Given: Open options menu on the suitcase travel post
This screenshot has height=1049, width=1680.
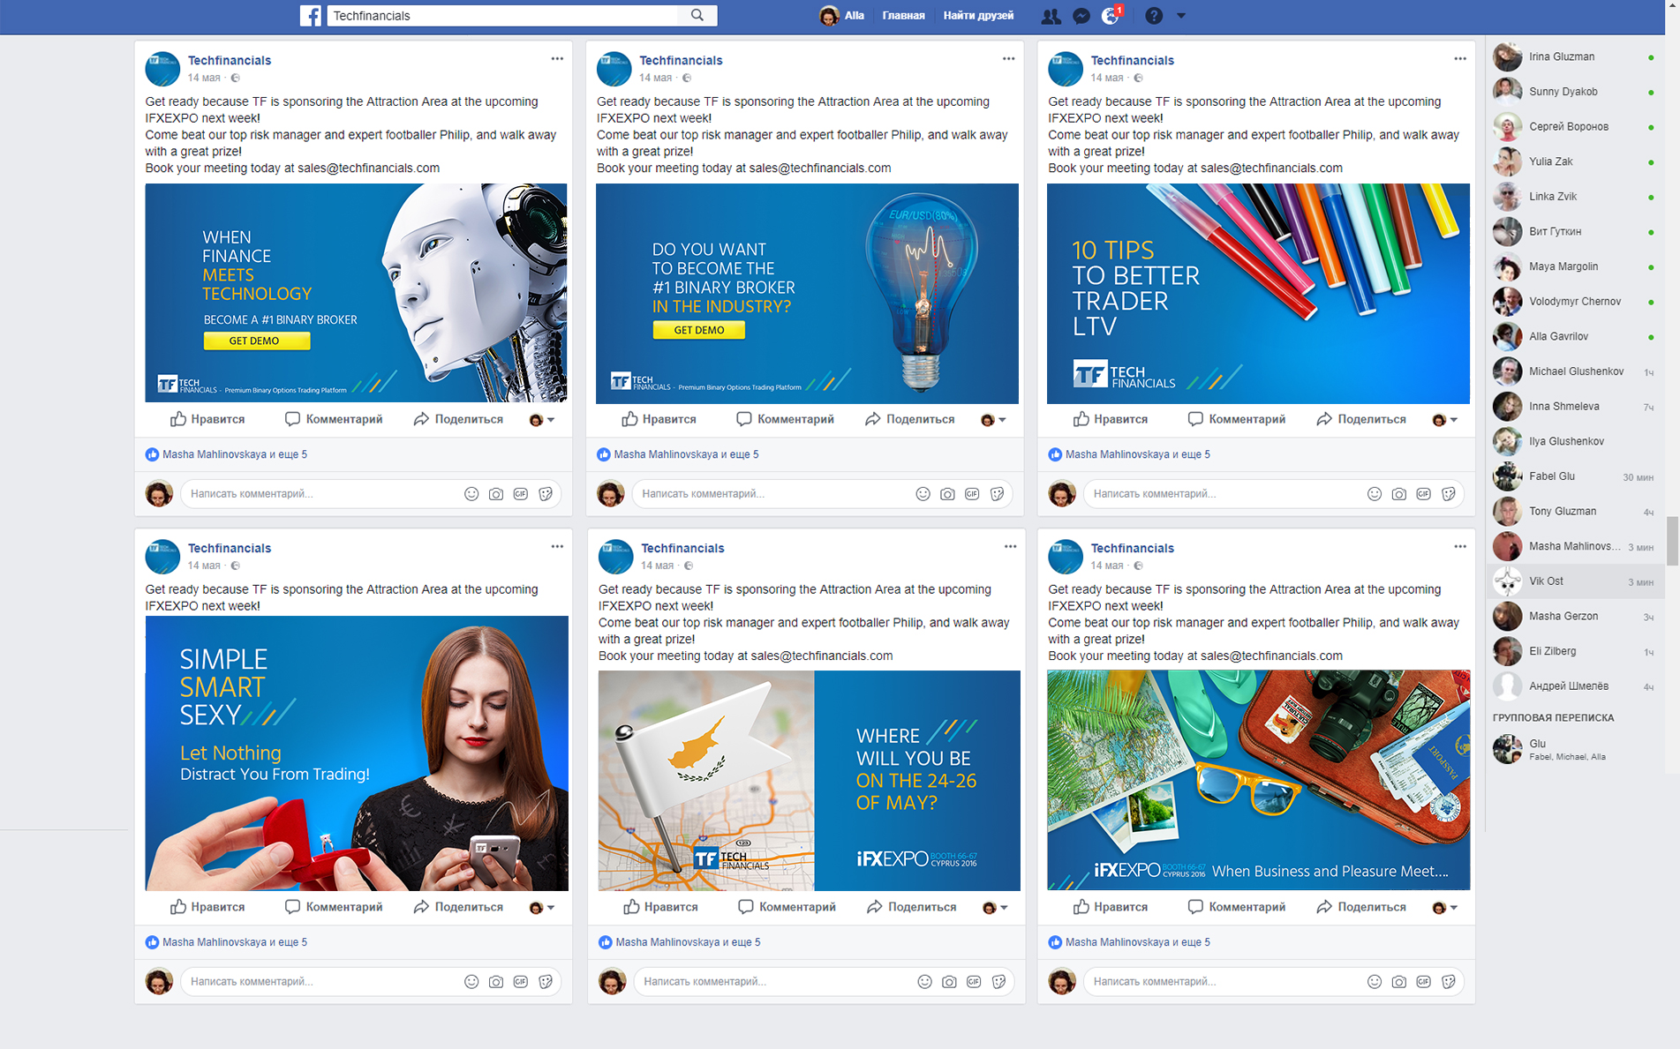Looking at the screenshot, I should click(1460, 547).
